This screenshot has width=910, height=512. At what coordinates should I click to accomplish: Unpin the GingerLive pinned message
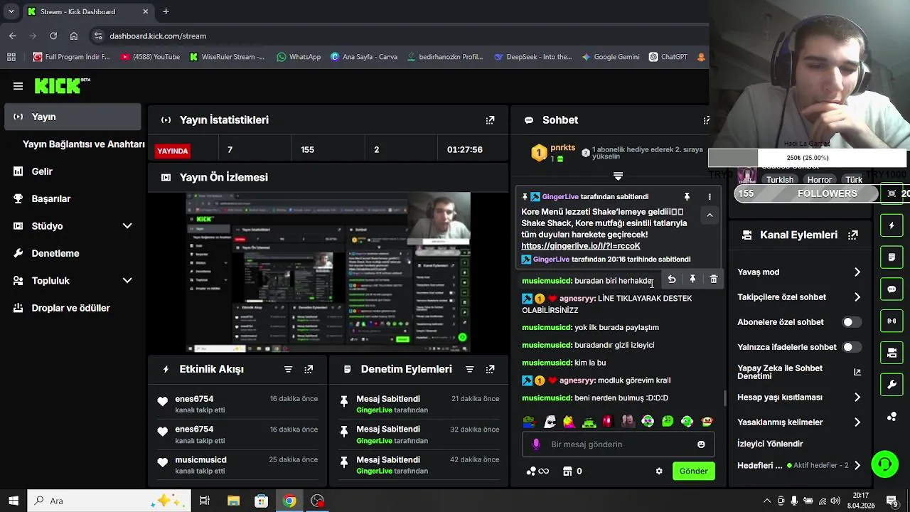687,196
